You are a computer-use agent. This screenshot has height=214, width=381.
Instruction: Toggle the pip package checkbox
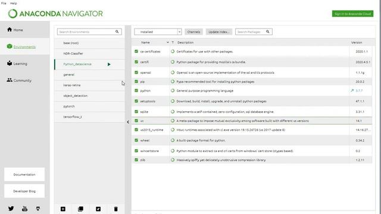pyautogui.click(x=136, y=81)
